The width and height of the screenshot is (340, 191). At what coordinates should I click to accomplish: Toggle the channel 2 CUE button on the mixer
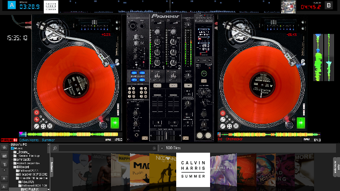pos(173,86)
